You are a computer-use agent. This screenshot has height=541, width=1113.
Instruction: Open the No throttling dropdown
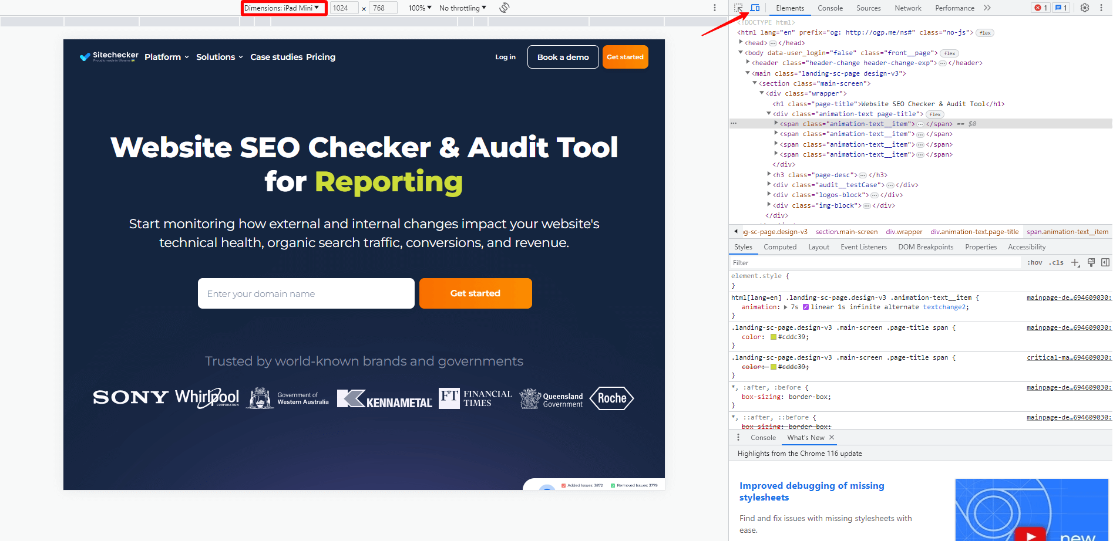(x=463, y=8)
